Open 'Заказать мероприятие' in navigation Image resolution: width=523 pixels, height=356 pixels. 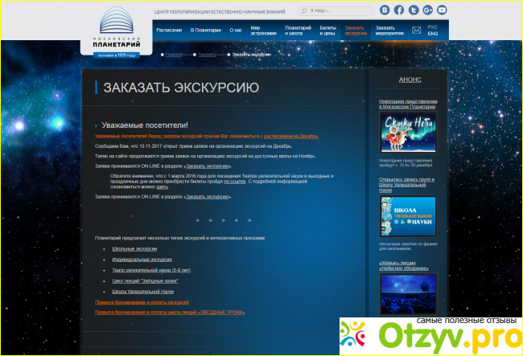389,30
